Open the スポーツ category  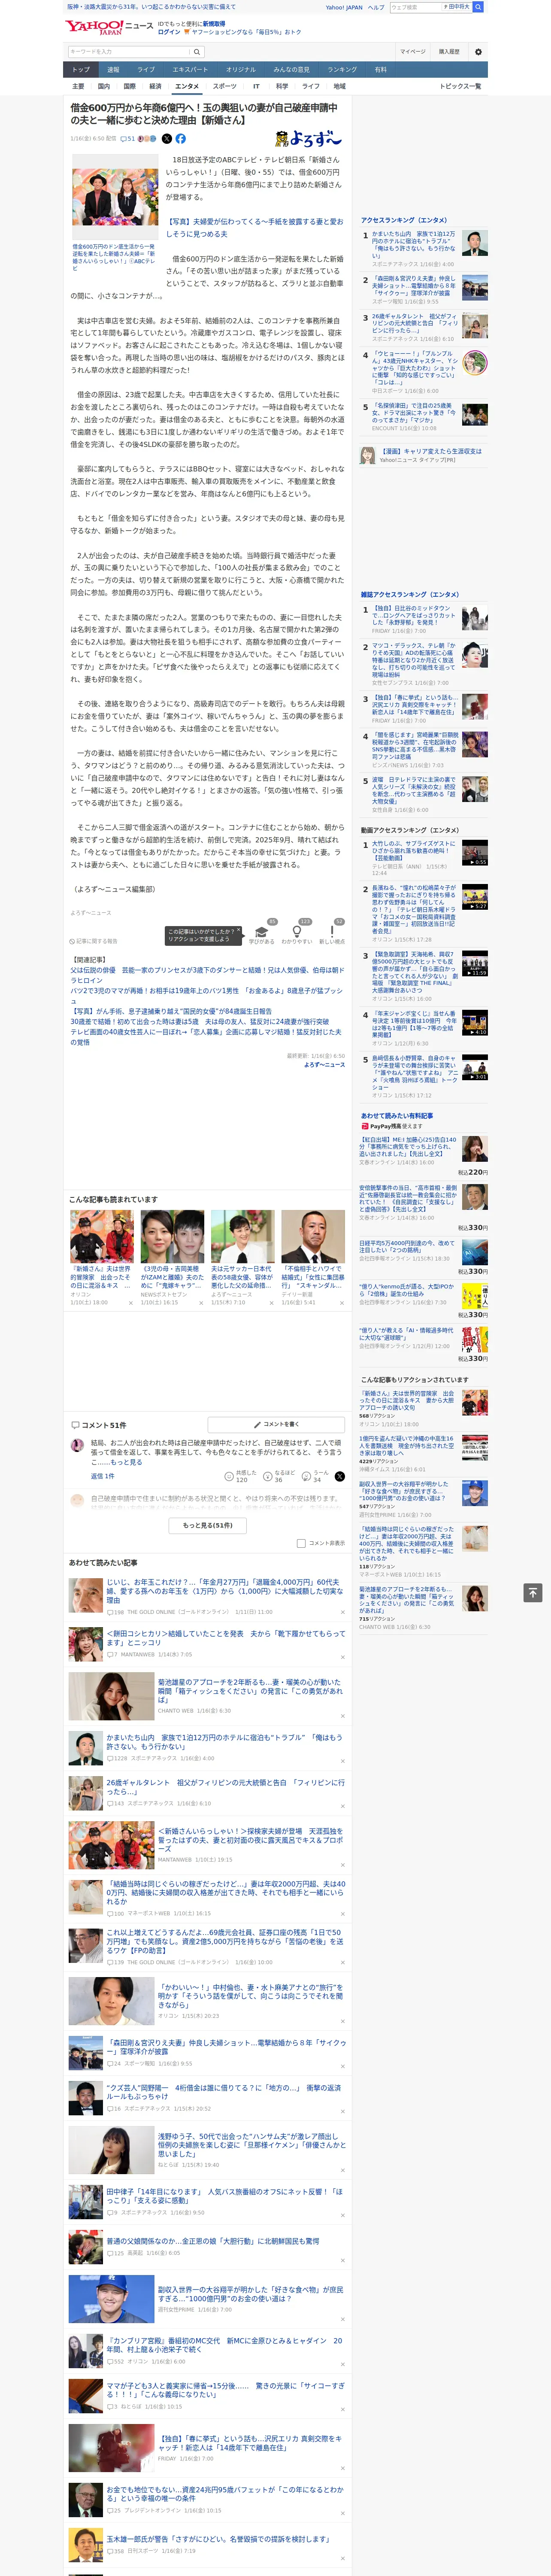pos(225,86)
